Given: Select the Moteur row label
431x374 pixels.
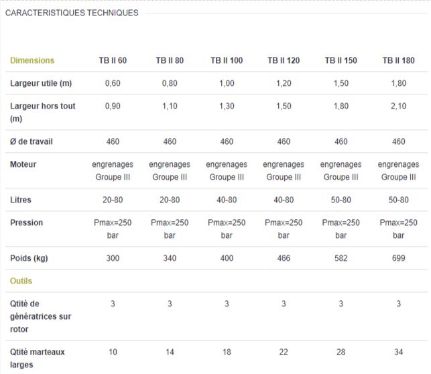Looking at the screenshot, I should point(23,164).
